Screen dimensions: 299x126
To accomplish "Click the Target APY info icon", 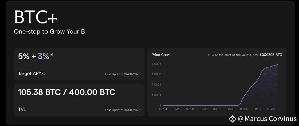I will pos(44,74).
